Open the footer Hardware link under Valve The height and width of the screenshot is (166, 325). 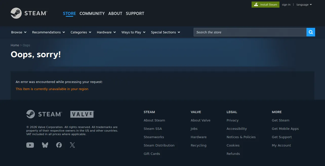click(199, 137)
